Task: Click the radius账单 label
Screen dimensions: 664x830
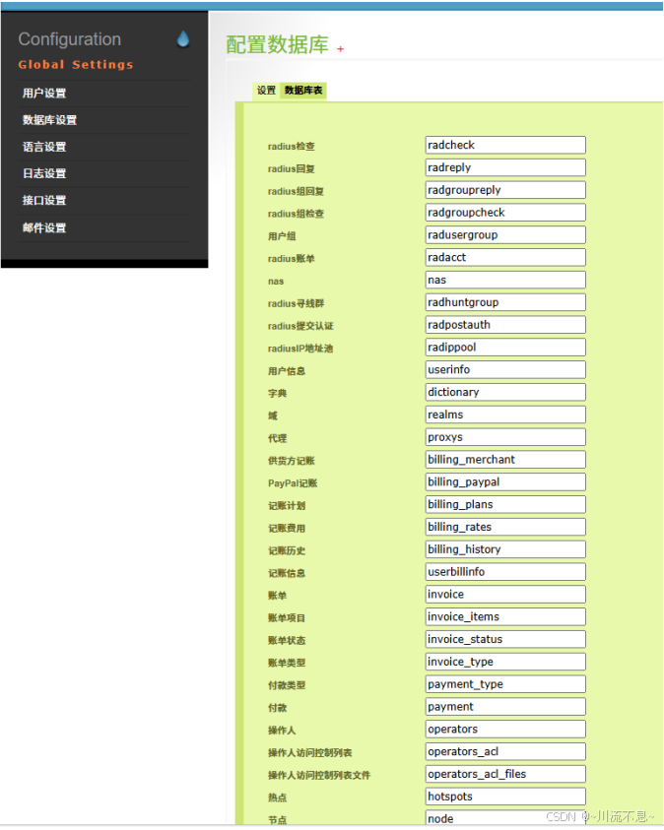Action: tap(292, 259)
